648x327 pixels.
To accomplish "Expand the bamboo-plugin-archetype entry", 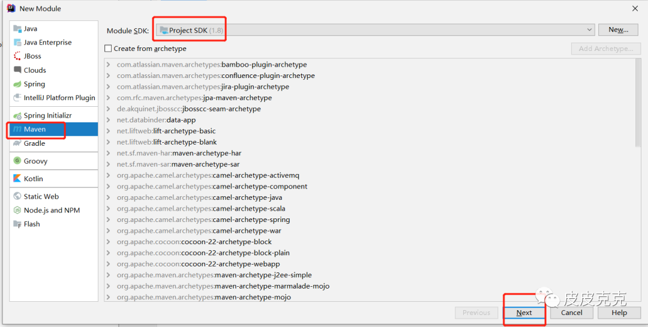I will (108, 65).
